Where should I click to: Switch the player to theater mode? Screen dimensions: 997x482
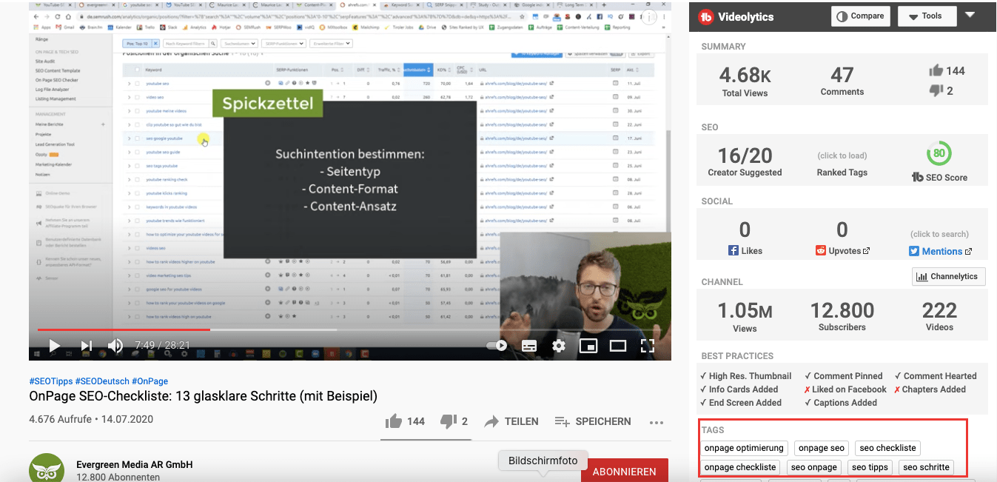[619, 345]
